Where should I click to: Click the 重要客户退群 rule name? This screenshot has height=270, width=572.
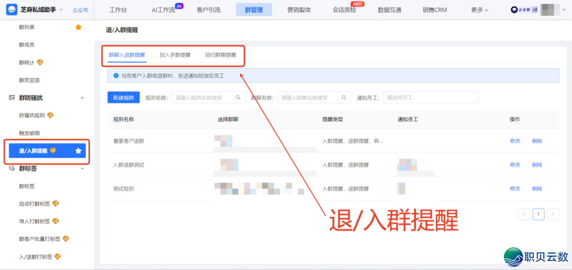[129, 141]
